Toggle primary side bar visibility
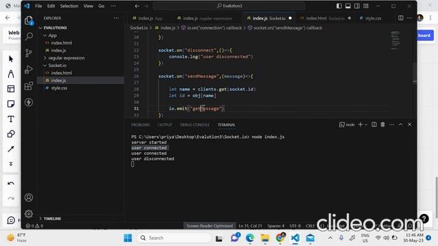The width and height of the screenshot is (438, 246). click(x=339, y=6)
